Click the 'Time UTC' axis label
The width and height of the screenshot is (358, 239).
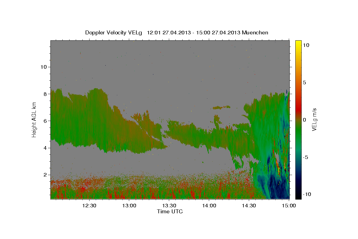click(170, 212)
